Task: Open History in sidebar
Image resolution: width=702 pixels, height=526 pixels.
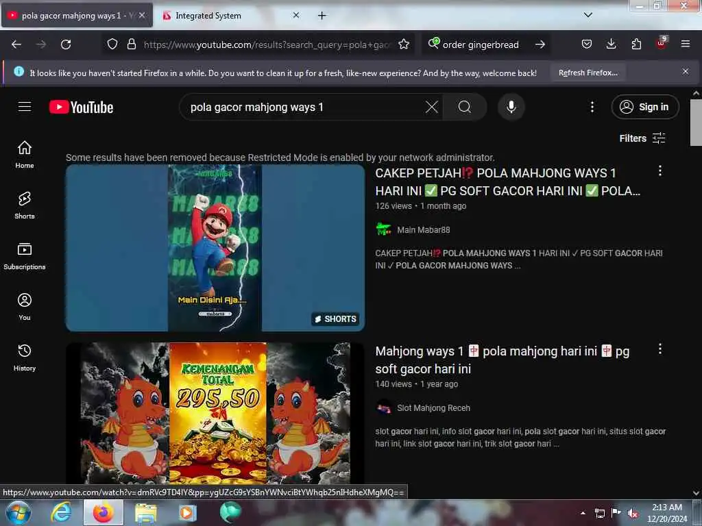Action: [25, 358]
